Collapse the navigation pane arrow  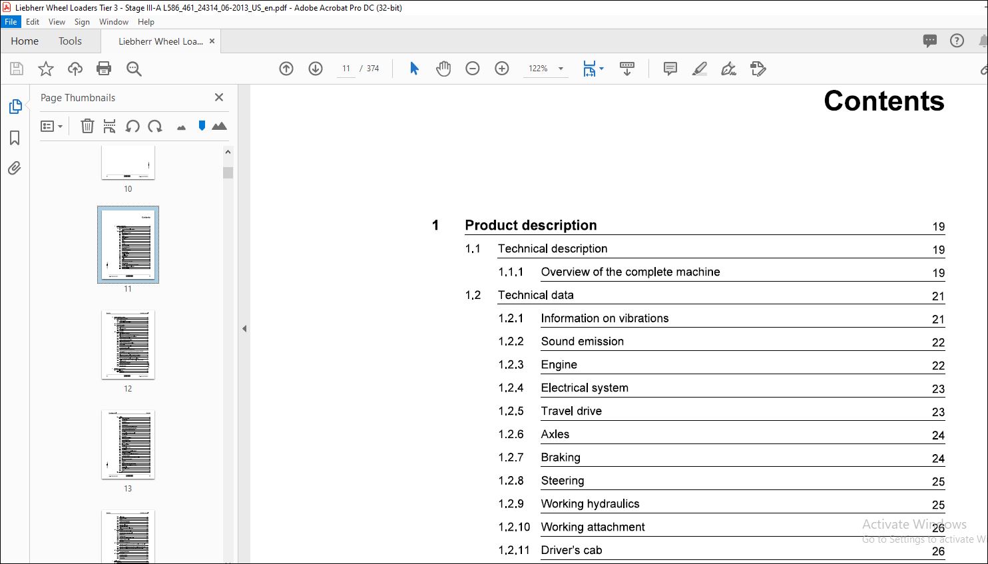pyautogui.click(x=244, y=328)
